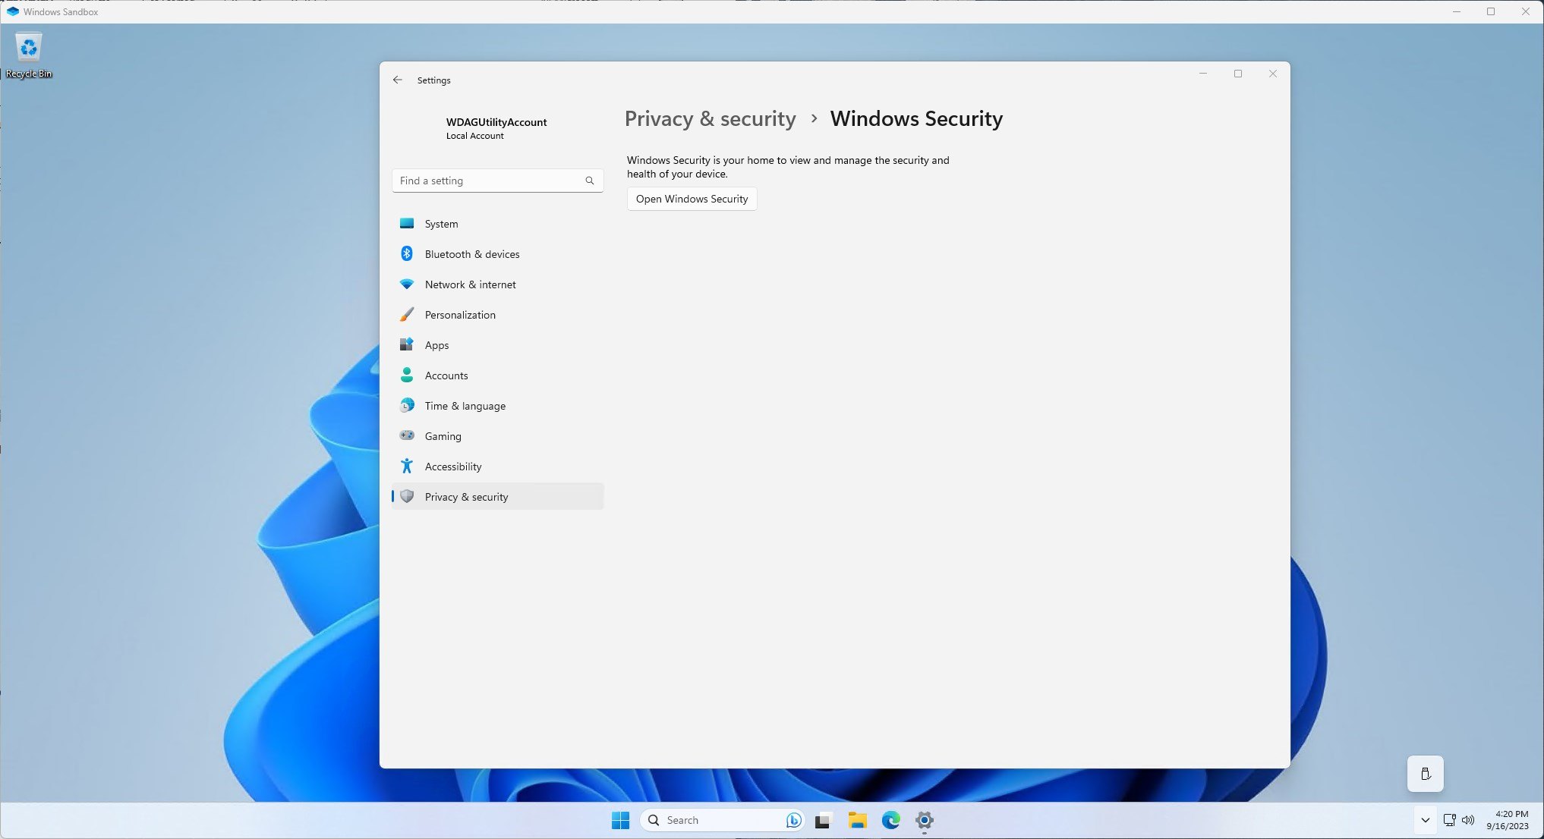Minimize the Settings window
The height and width of the screenshot is (839, 1544).
click(x=1203, y=74)
